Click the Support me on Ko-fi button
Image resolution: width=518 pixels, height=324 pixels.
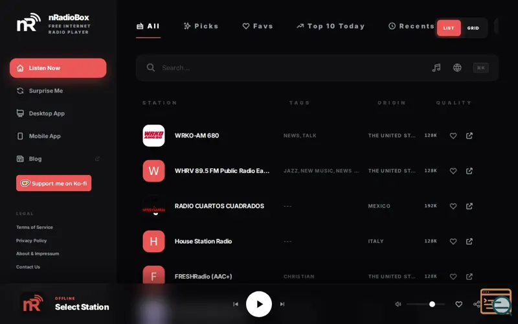click(54, 183)
